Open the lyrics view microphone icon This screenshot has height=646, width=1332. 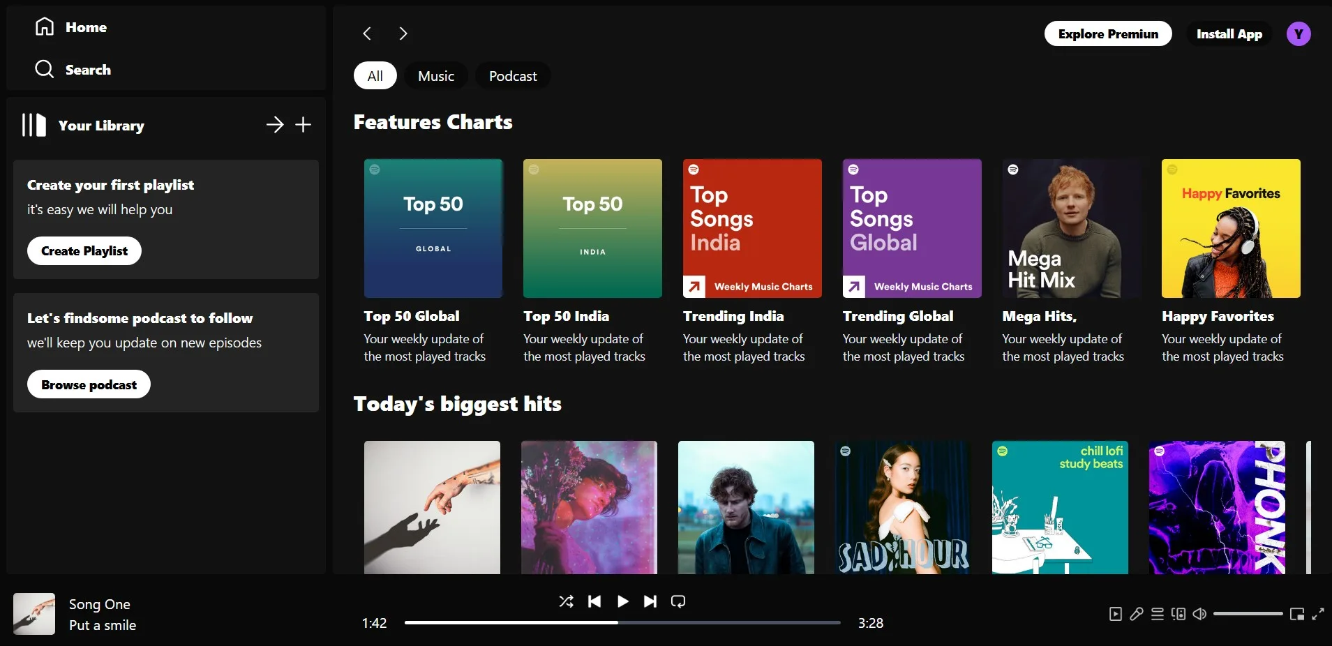click(1137, 613)
